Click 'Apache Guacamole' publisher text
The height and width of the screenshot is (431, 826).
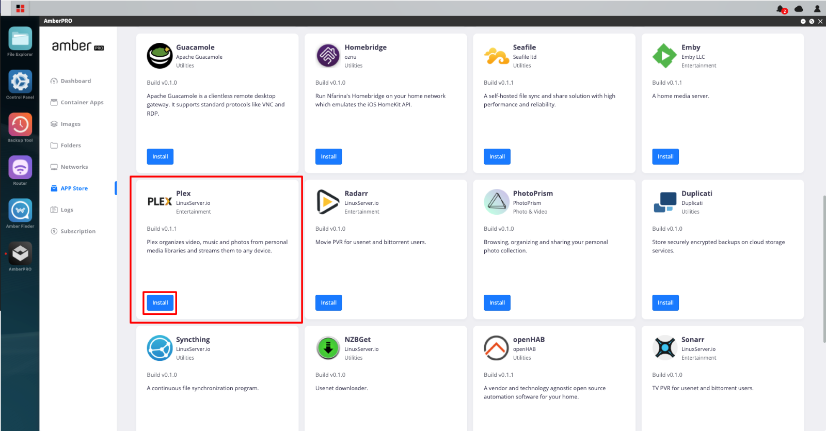tap(199, 57)
